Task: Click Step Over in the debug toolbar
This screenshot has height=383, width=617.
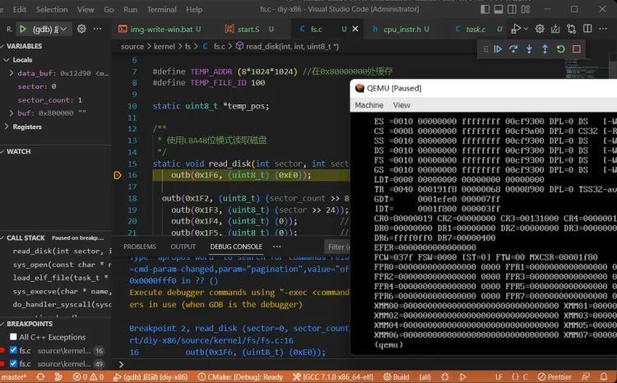Action: point(513,49)
